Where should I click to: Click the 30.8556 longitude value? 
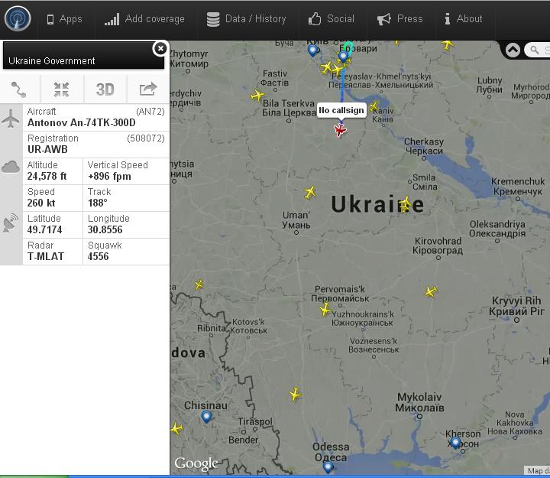[x=105, y=229]
